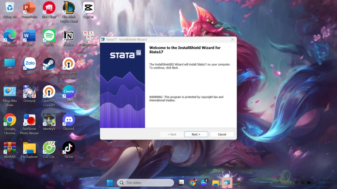Open the clock showing 6:33 CH
The height and width of the screenshot is (189, 337).
coord(324,183)
